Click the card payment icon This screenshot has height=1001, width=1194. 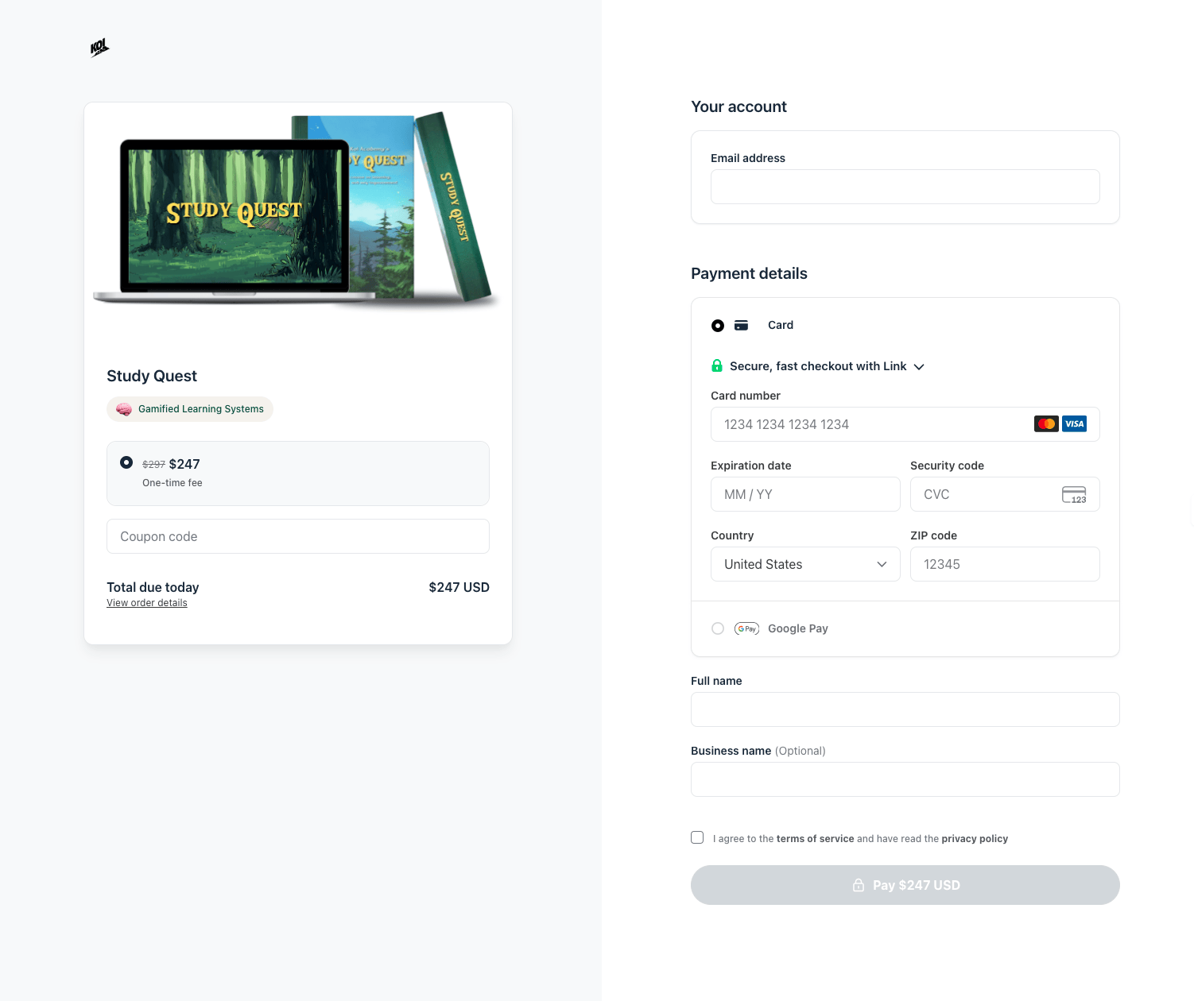(x=741, y=325)
